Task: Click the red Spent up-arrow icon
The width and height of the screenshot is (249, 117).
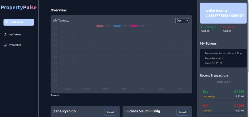Action: click(224, 27)
